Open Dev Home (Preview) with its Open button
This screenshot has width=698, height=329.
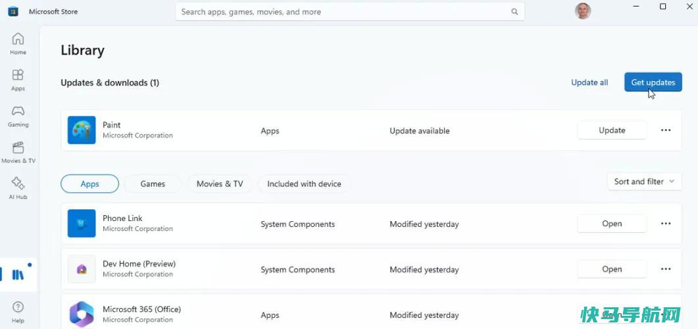tap(612, 269)
